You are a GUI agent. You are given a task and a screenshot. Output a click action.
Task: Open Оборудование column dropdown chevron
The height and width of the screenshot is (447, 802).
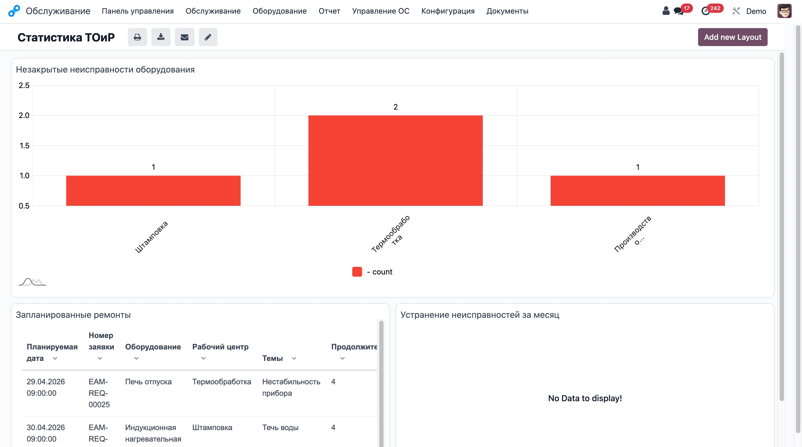136,358
